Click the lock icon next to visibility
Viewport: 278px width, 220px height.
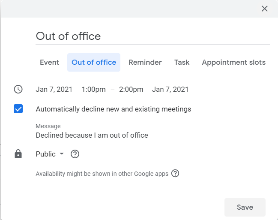pos(18,154)
